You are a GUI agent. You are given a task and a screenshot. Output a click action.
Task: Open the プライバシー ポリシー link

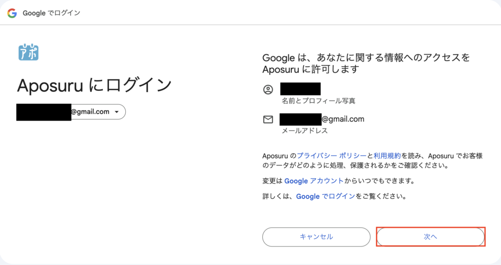[331, 155]
